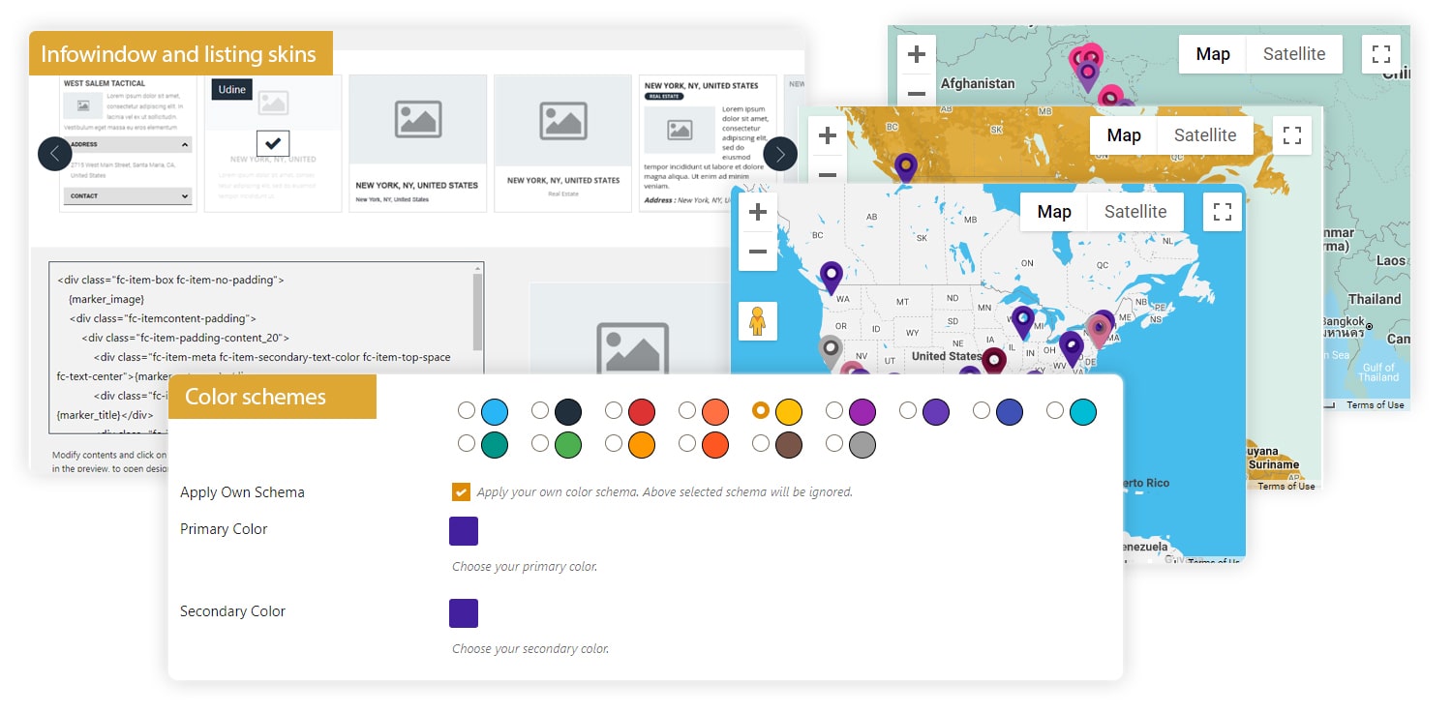This screenshot has width=1452, height=713.
Task: Switch the front map to Satellite view
Action: [1134, 211]
